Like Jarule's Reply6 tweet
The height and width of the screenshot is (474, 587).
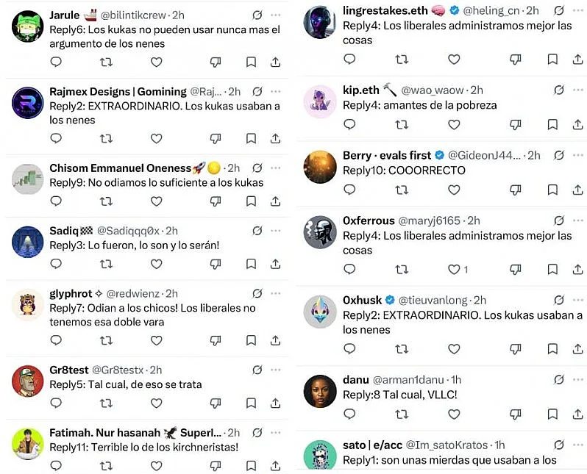coord(156,62)
